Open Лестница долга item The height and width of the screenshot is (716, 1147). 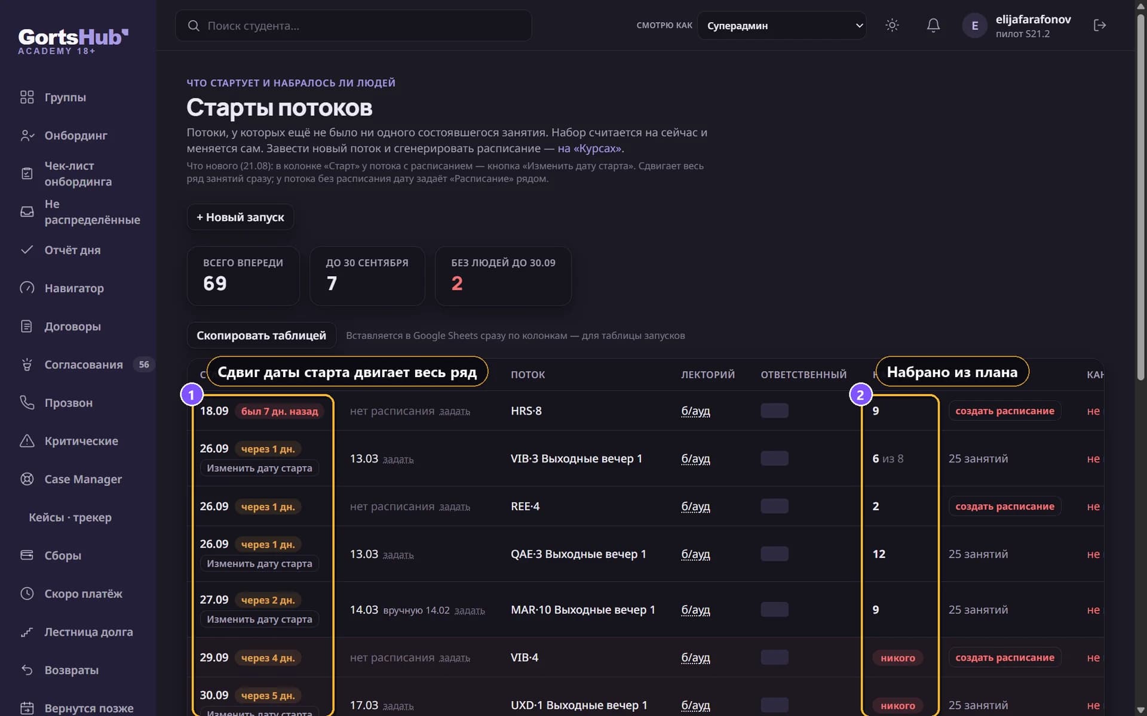pyautogui.click(x=78, y=632)
